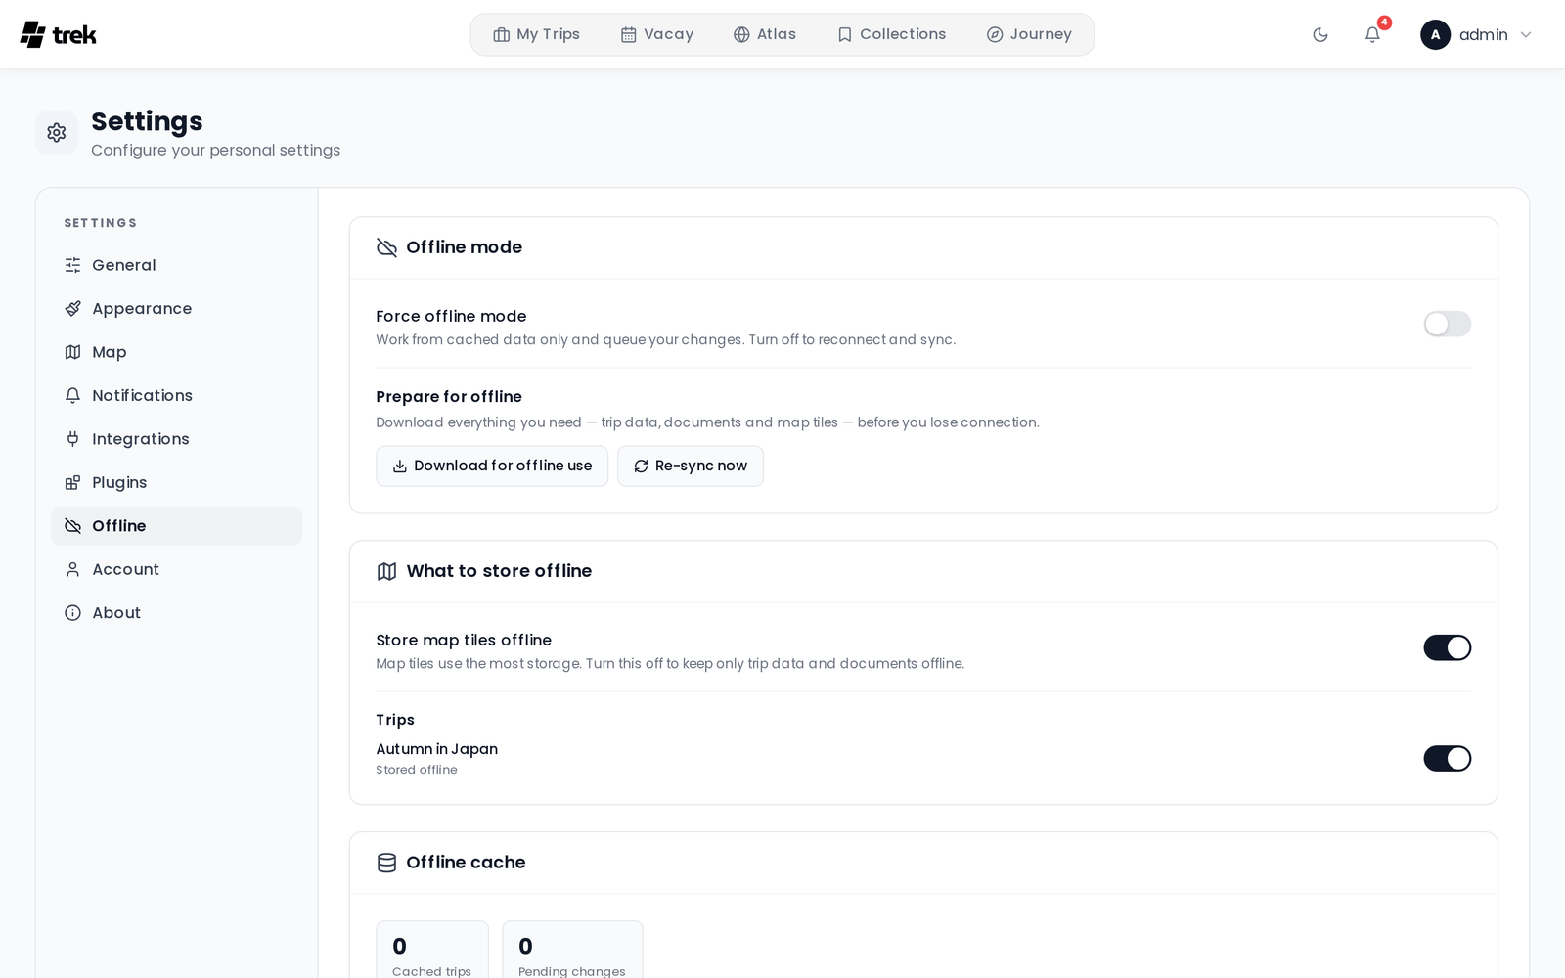Click the settings gear icon beside heading
Image resolution: width=1565 pixels, height=978 pixels.
[x=57, y=132]
